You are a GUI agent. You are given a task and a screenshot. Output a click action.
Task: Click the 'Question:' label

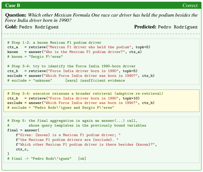(x=16, y=15)
